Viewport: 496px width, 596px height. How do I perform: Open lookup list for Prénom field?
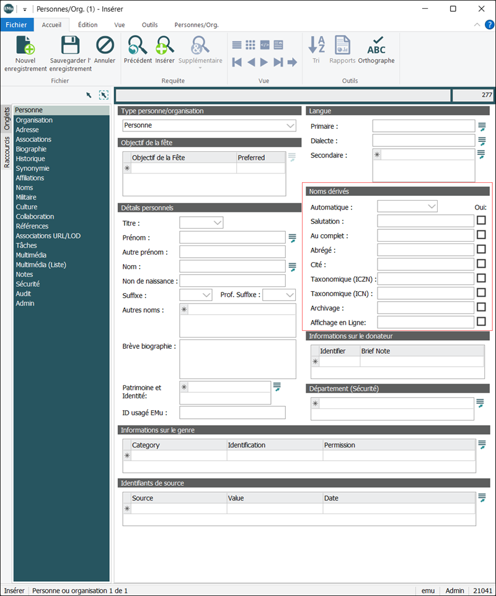292,238
